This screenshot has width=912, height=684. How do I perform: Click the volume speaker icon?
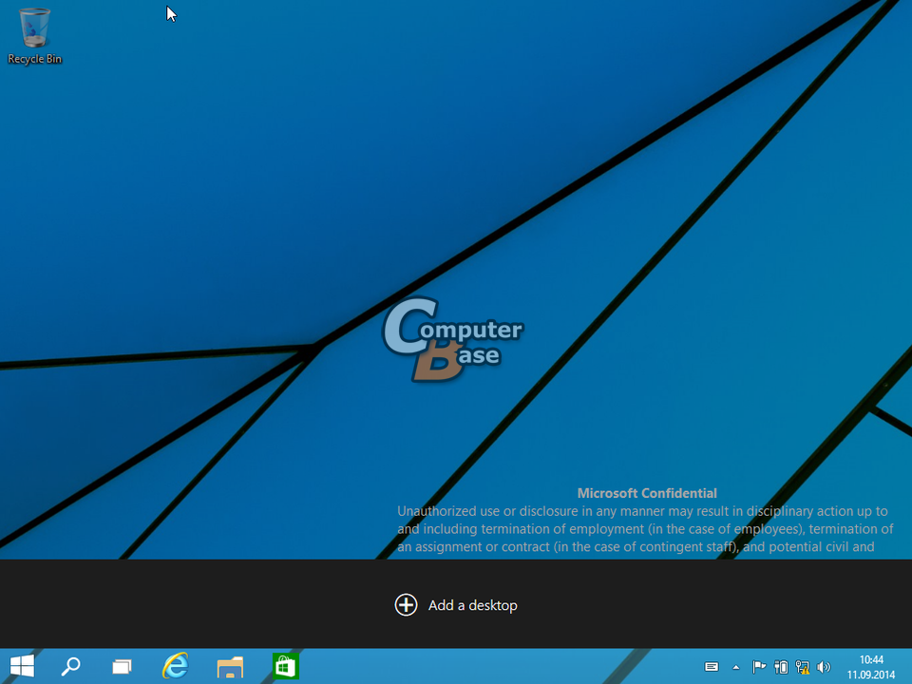click(824, 667)
